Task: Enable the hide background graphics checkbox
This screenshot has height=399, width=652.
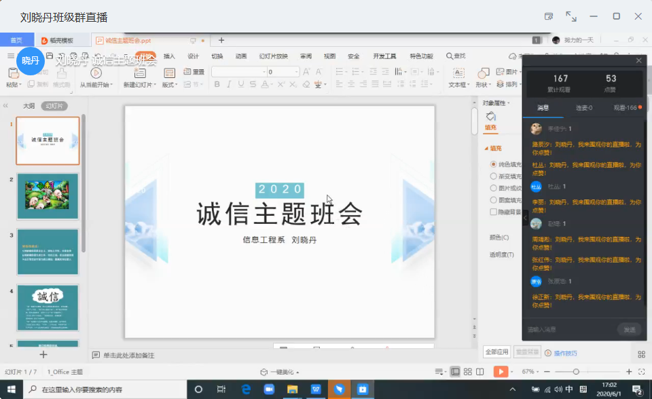Action: point(494,212)
